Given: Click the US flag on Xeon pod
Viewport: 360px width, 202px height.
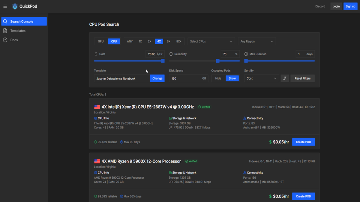Looking at the screenshot, I should tap(97, 107).
